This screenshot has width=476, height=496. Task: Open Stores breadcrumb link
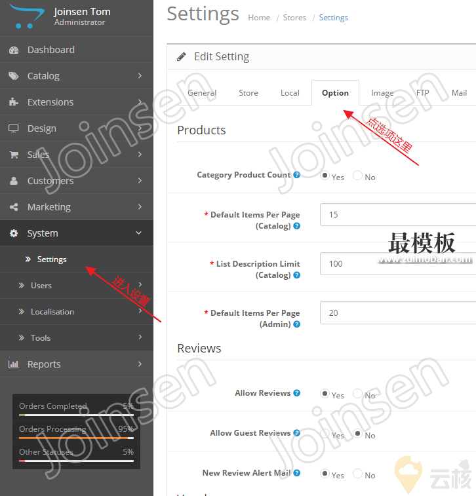294,18
